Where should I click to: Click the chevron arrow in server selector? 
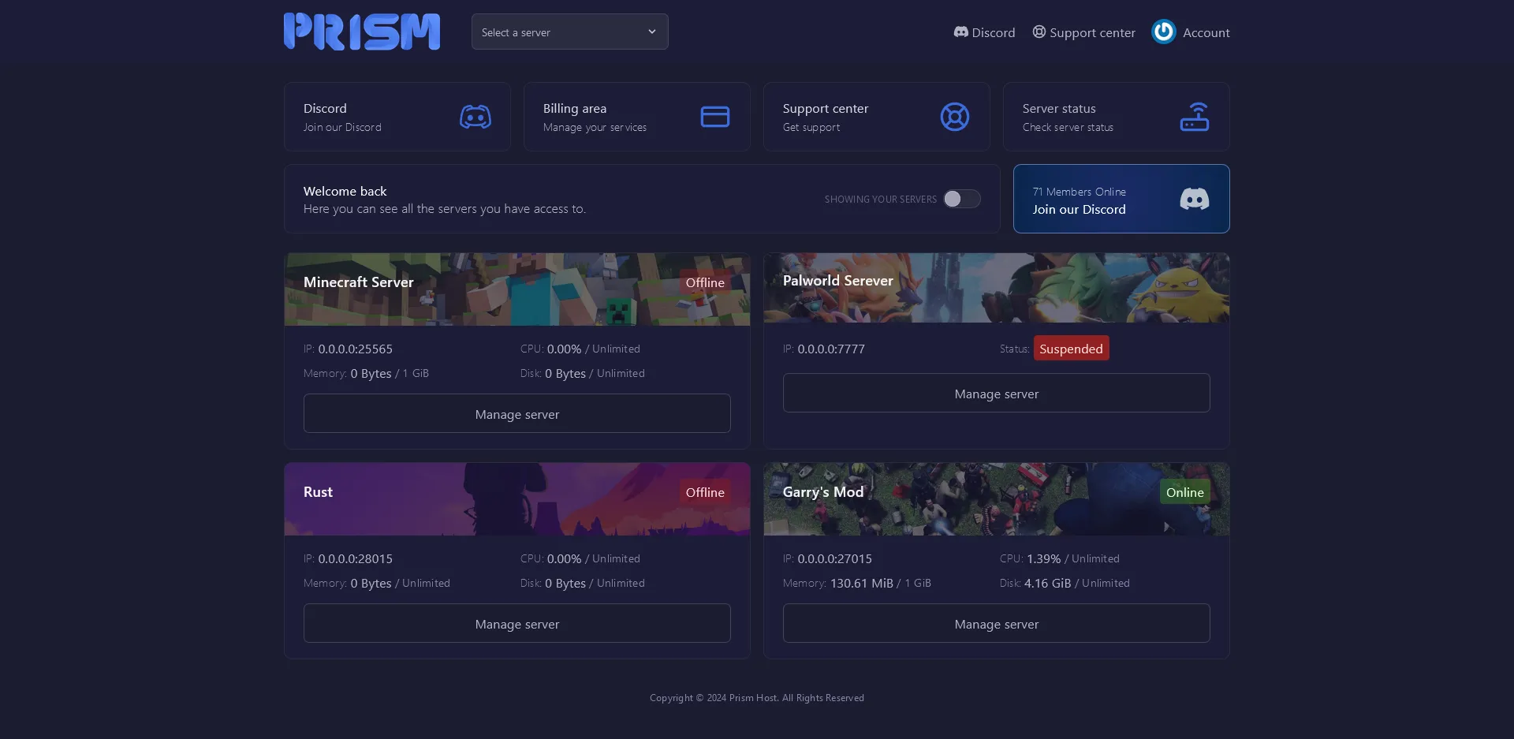pyautogui.click(x=652, y=32)
